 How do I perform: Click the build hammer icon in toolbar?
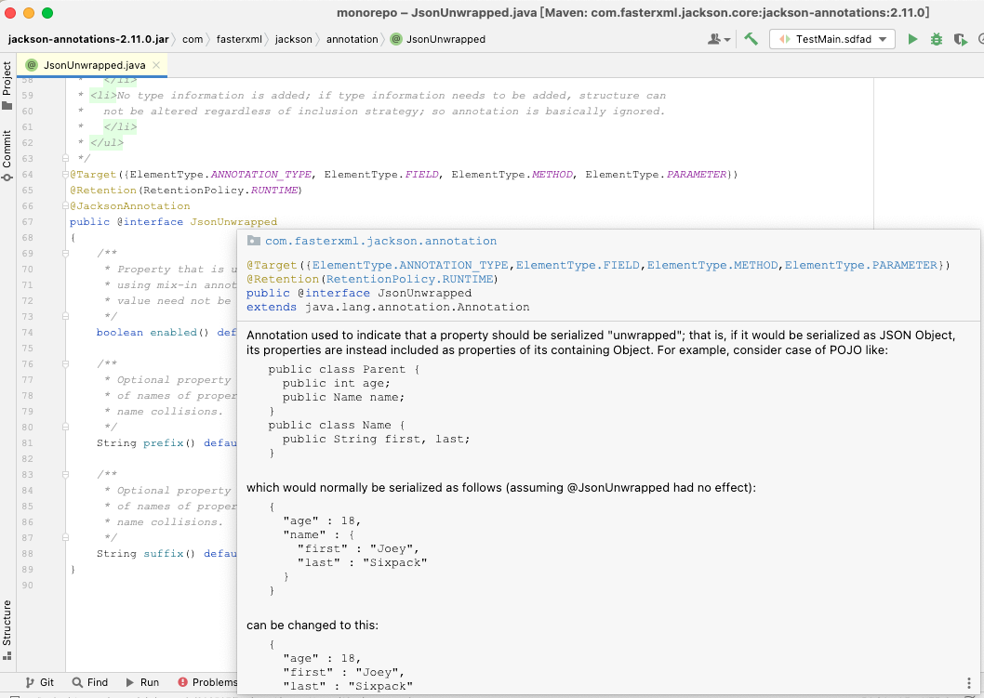point(751,39)
